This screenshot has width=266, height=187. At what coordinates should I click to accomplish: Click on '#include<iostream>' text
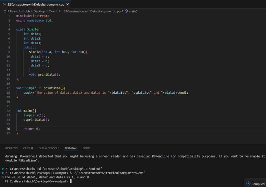33,16
